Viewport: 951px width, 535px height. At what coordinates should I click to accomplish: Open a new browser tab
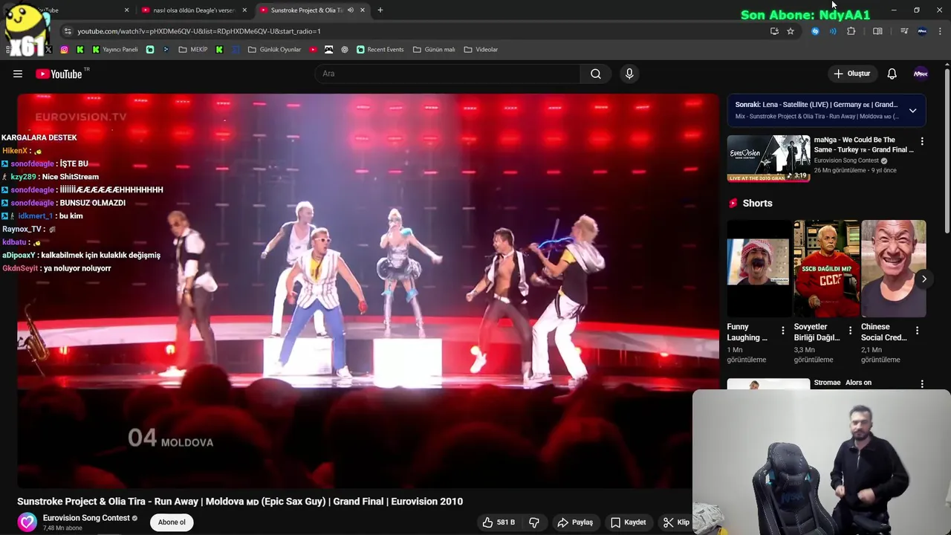[380, 10]
